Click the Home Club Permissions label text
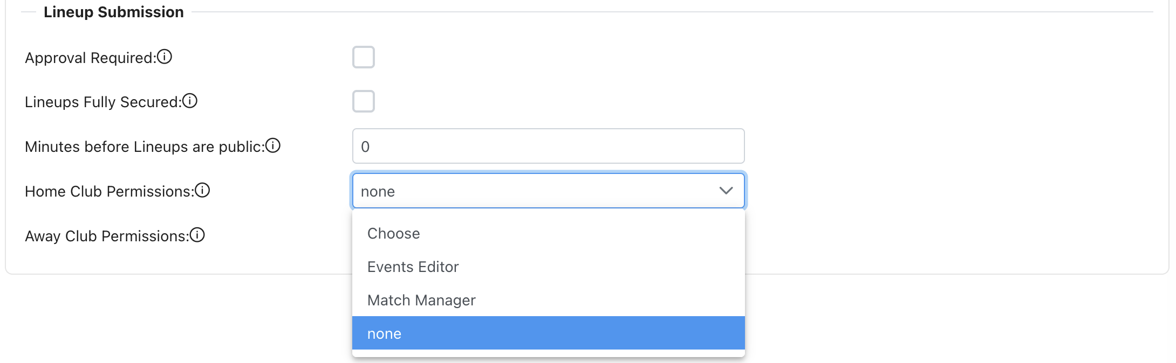Image resolution: width=1176 pixels, height=363 pixels. (109, 191)
